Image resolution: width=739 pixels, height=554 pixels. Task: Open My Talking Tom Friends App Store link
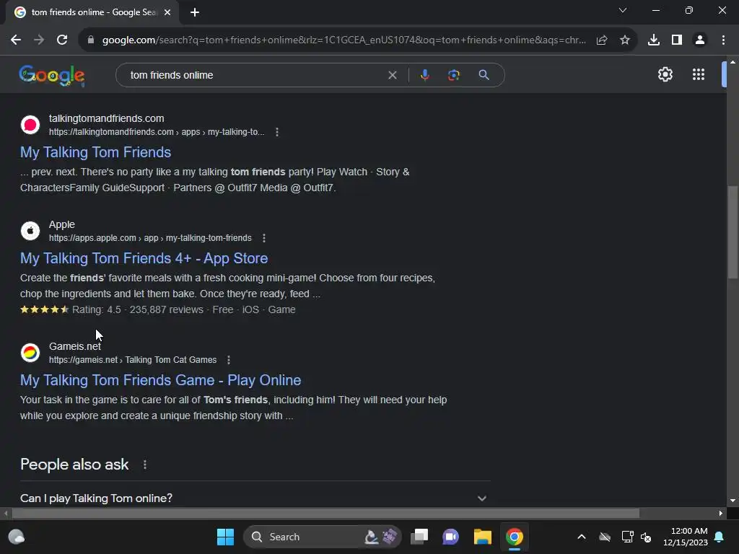tap(144, 258)
